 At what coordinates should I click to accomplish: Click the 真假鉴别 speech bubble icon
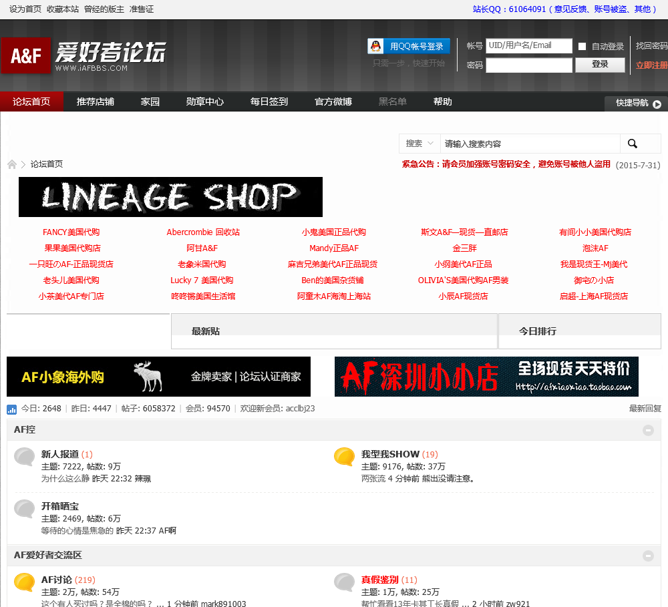coord(344,583)
